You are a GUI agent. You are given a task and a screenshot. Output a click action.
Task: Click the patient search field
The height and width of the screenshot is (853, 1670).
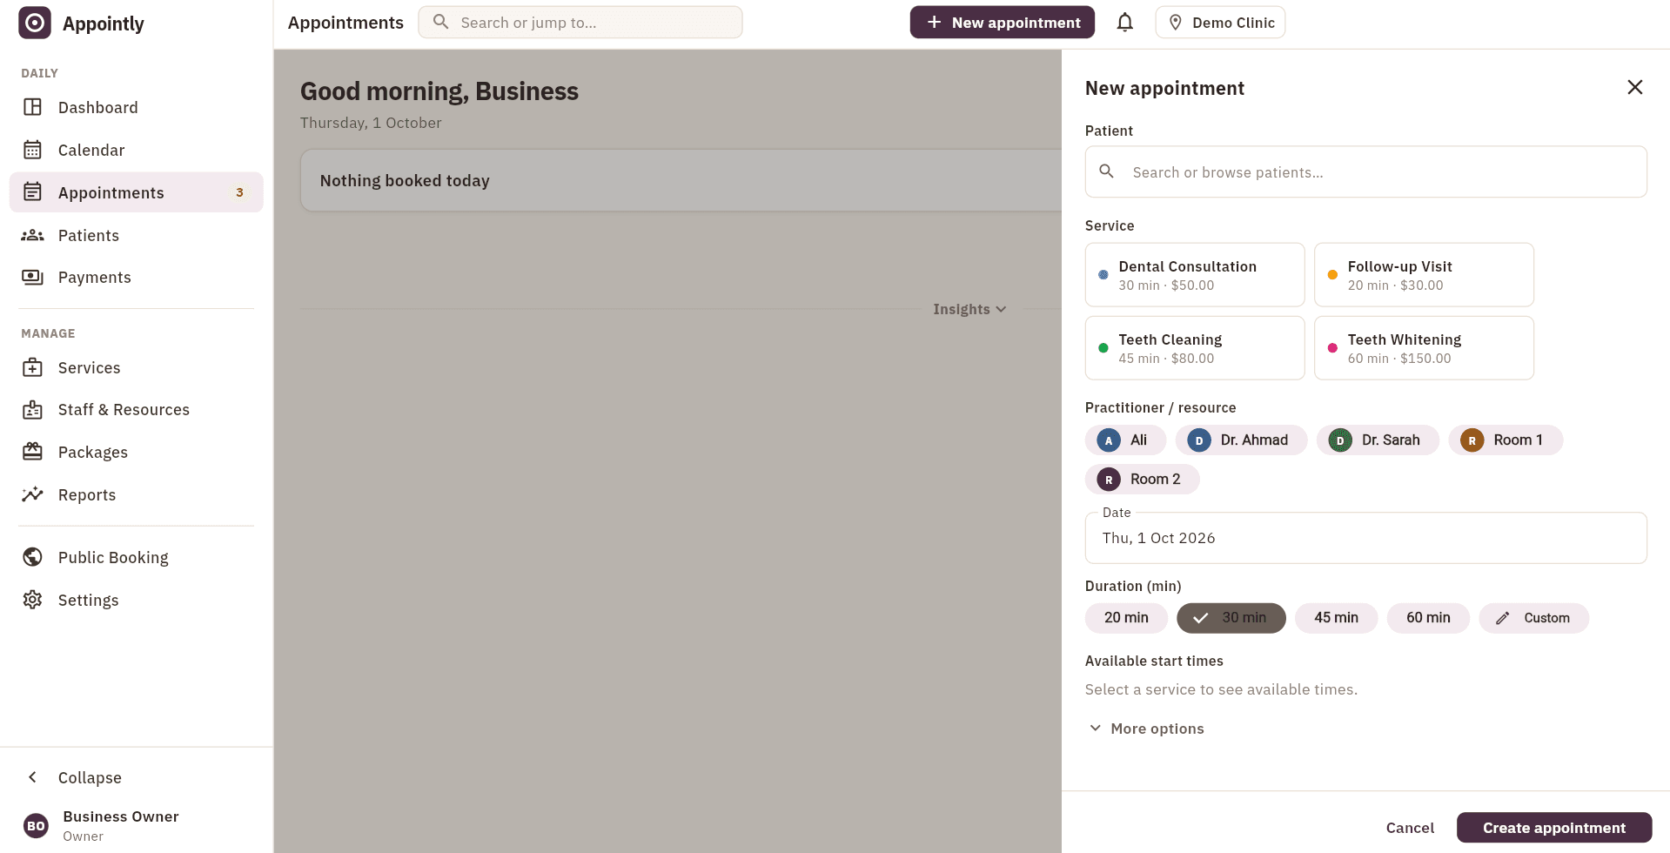pyautogui.click(x=1365, y=172)
